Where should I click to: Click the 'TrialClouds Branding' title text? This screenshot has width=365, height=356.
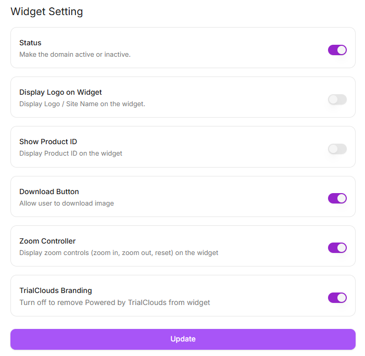[x=56, y=290]
